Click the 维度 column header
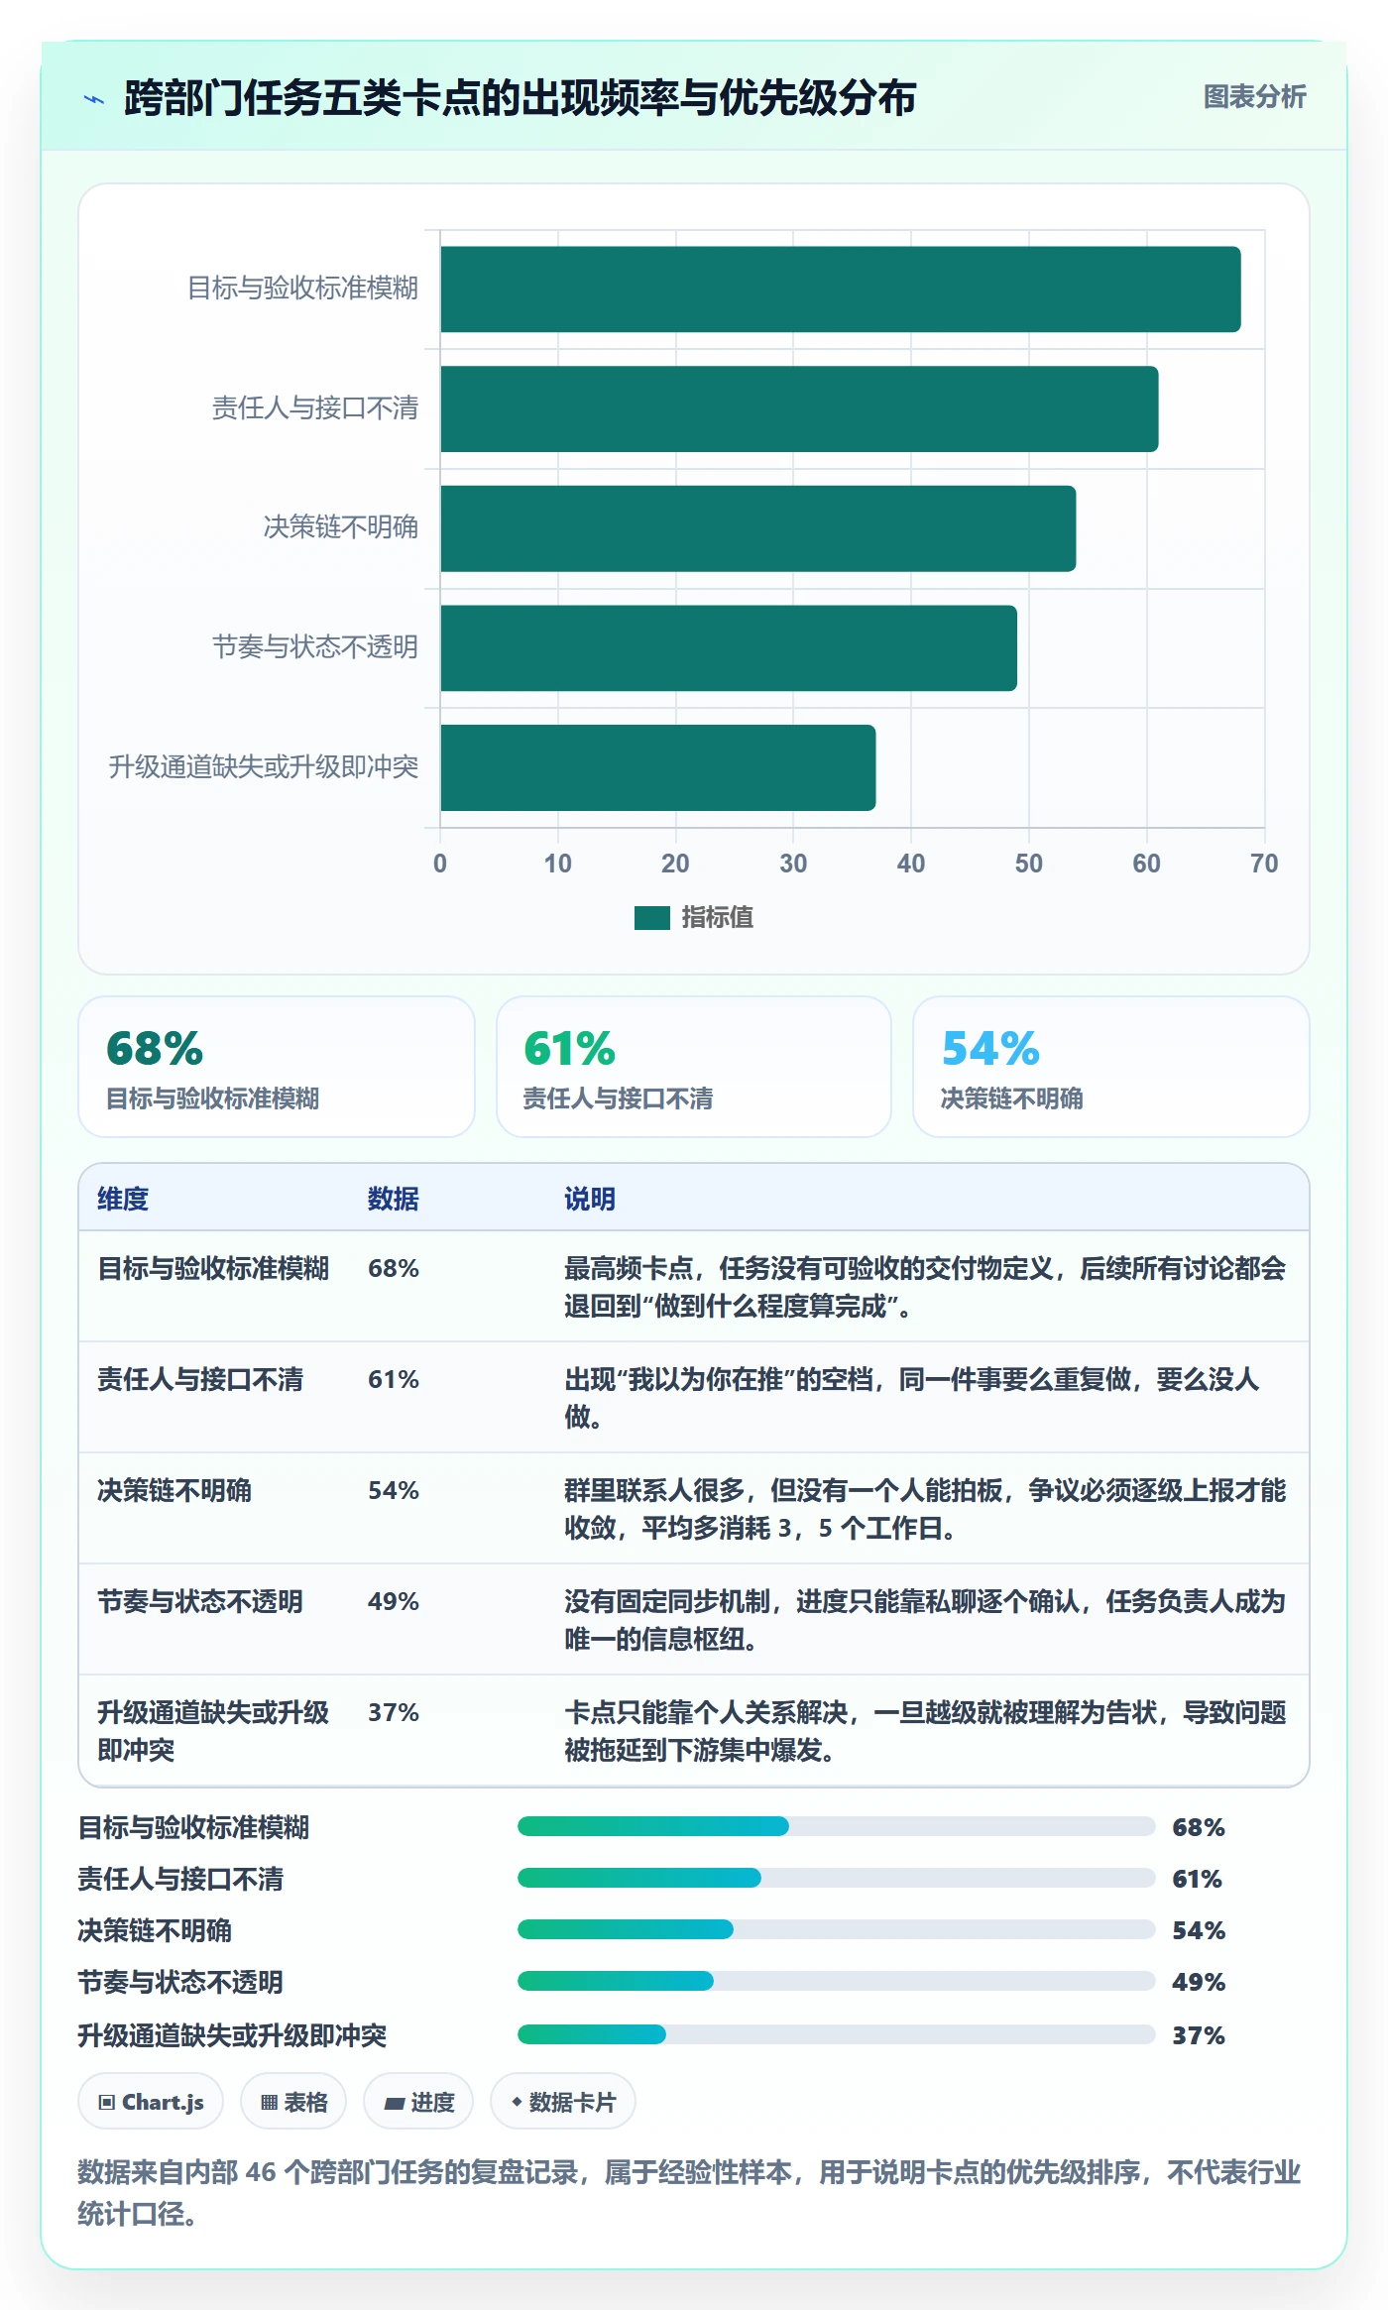The height and width of the screenshot is (2310, 1388). 123,1199
